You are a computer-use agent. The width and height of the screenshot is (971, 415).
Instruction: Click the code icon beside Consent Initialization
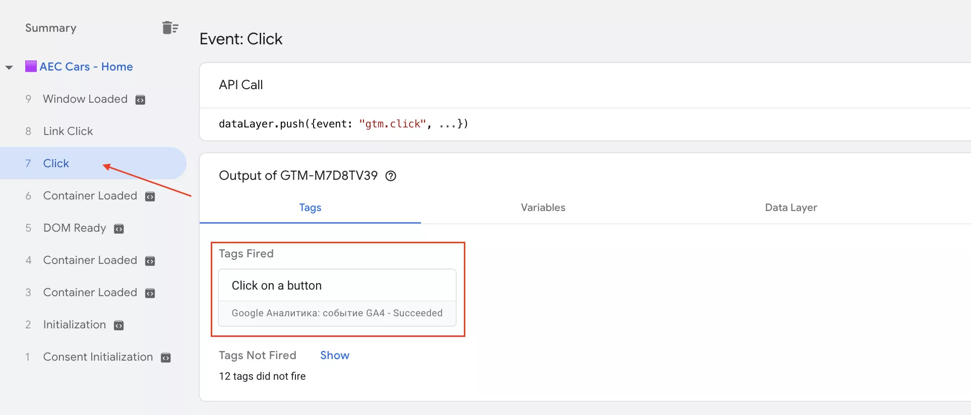[x=166, y=358]
